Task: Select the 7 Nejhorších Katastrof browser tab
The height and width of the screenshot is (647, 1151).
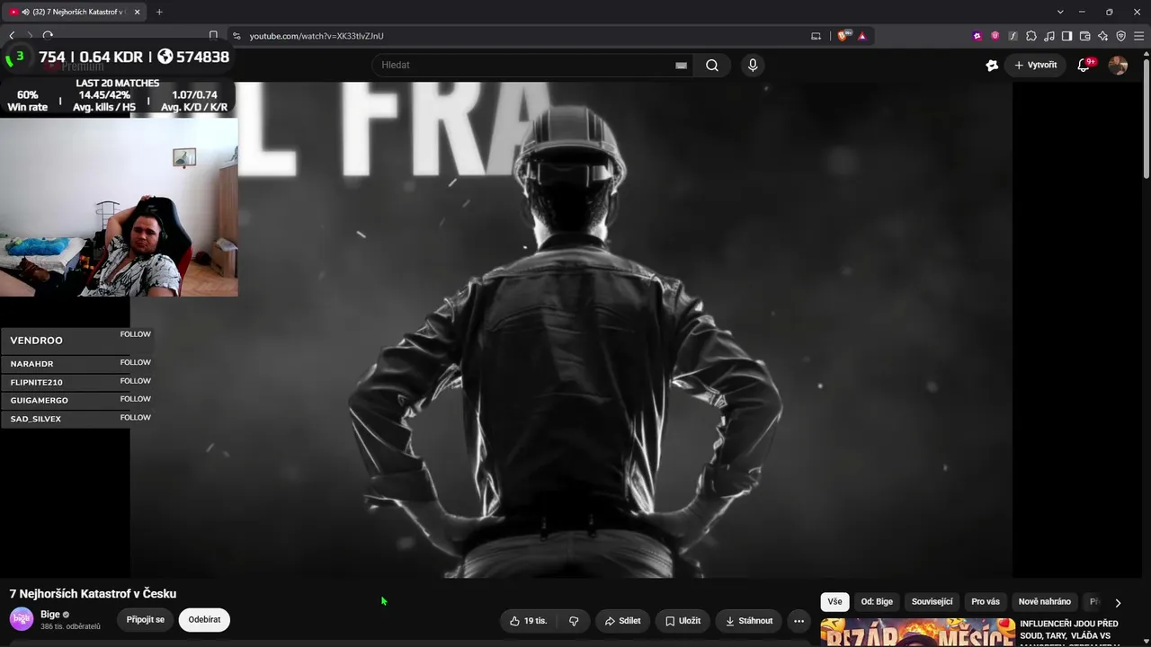Action: click(76, 12)
